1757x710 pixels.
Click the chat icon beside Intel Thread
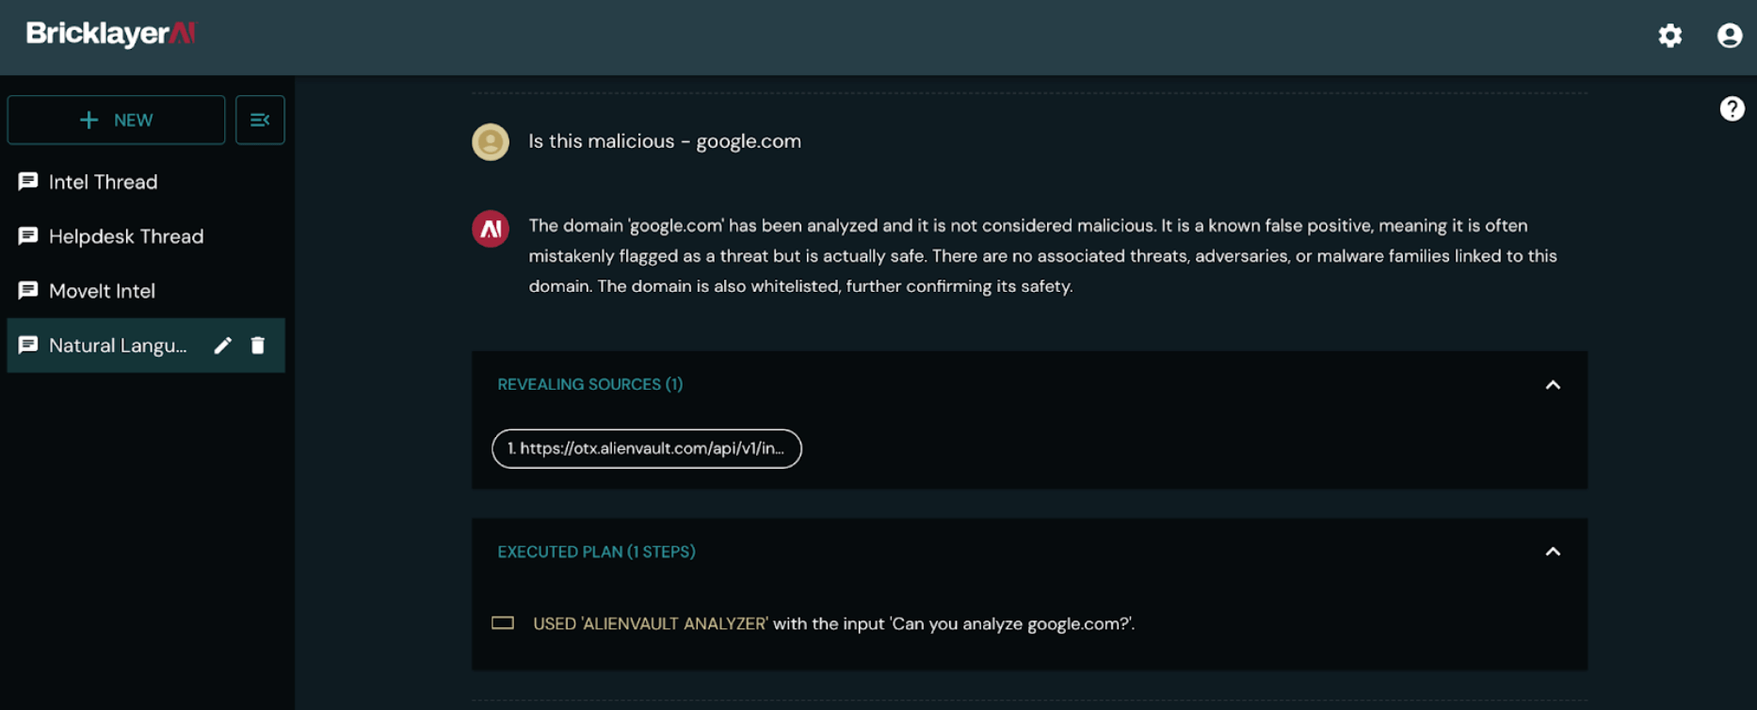pos(28,182)
